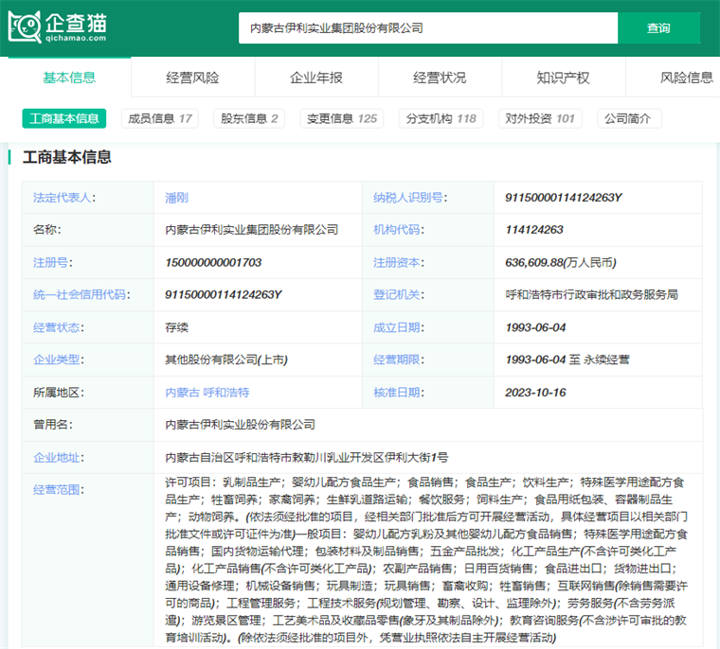720x649 pixels.
Task: Click the green 查询 search button
Action: (658, 28)
